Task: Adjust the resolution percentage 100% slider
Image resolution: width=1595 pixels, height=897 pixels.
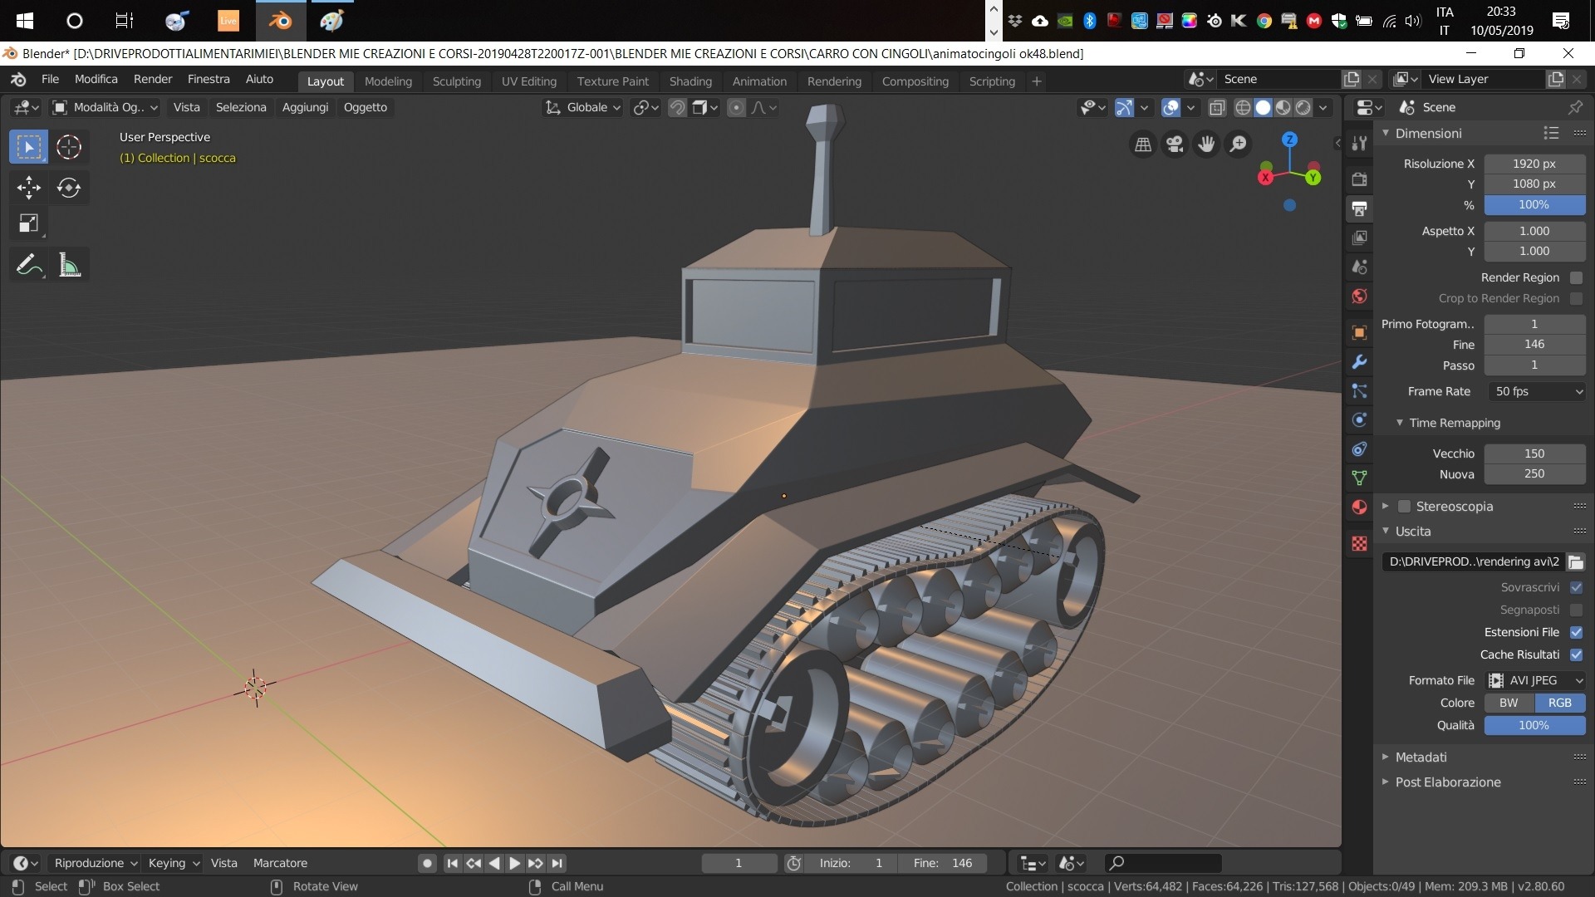Action: pos(1534,204)
